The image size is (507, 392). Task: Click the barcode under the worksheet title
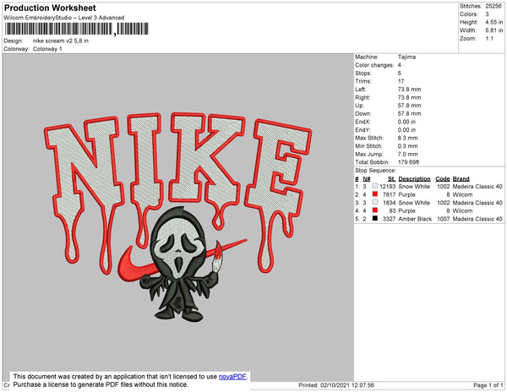pyautogui.click(x=76, y=29)
